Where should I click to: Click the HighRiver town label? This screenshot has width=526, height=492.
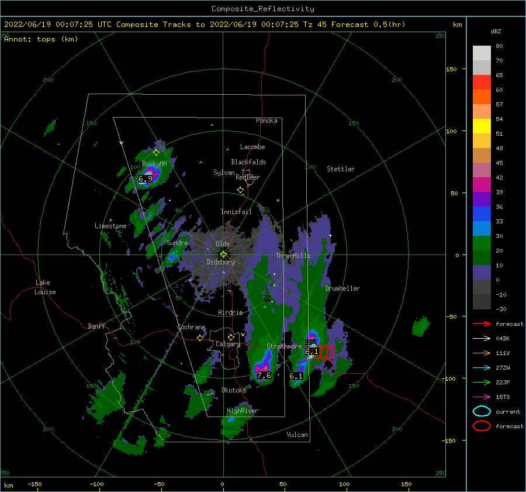click(243, 411)
